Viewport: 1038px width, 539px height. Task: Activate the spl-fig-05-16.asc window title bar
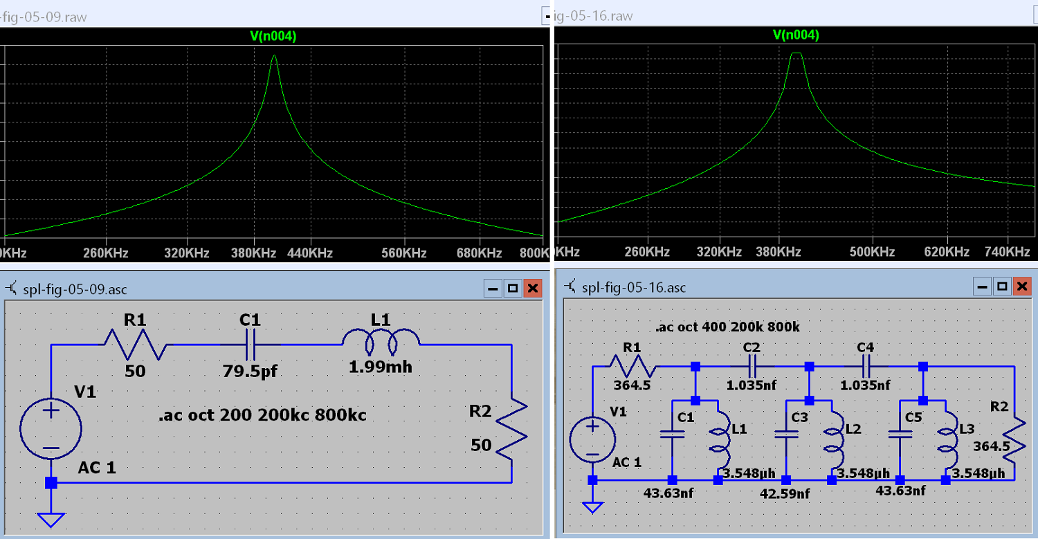pos(761,287)
